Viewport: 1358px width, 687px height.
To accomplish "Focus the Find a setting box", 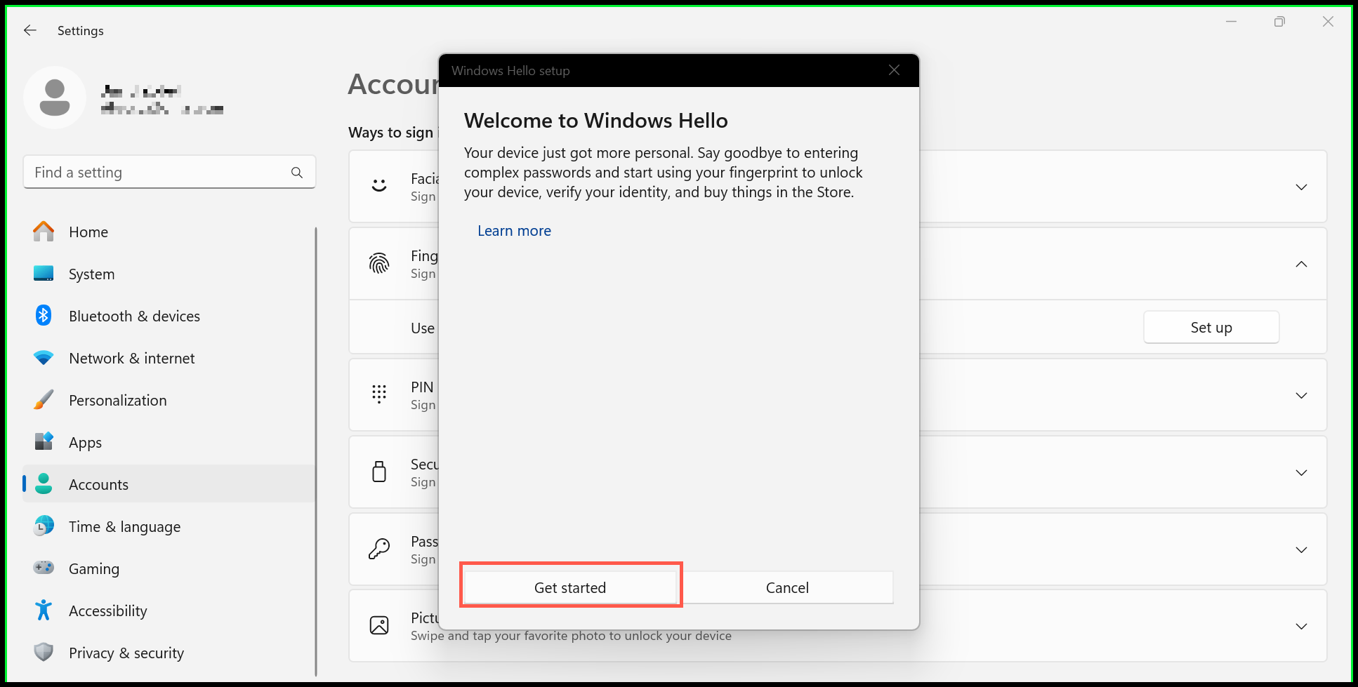I will pyautogui.click(x=169, y=173).
